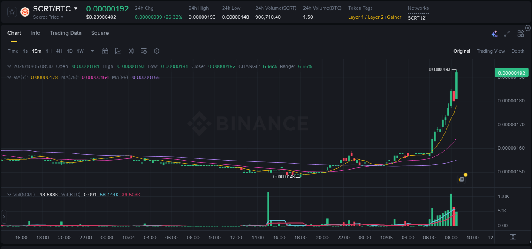This screenshot has height=249, width=532.
Task: Open chart settings via the hexagon icon
Action: click(157, 51)
